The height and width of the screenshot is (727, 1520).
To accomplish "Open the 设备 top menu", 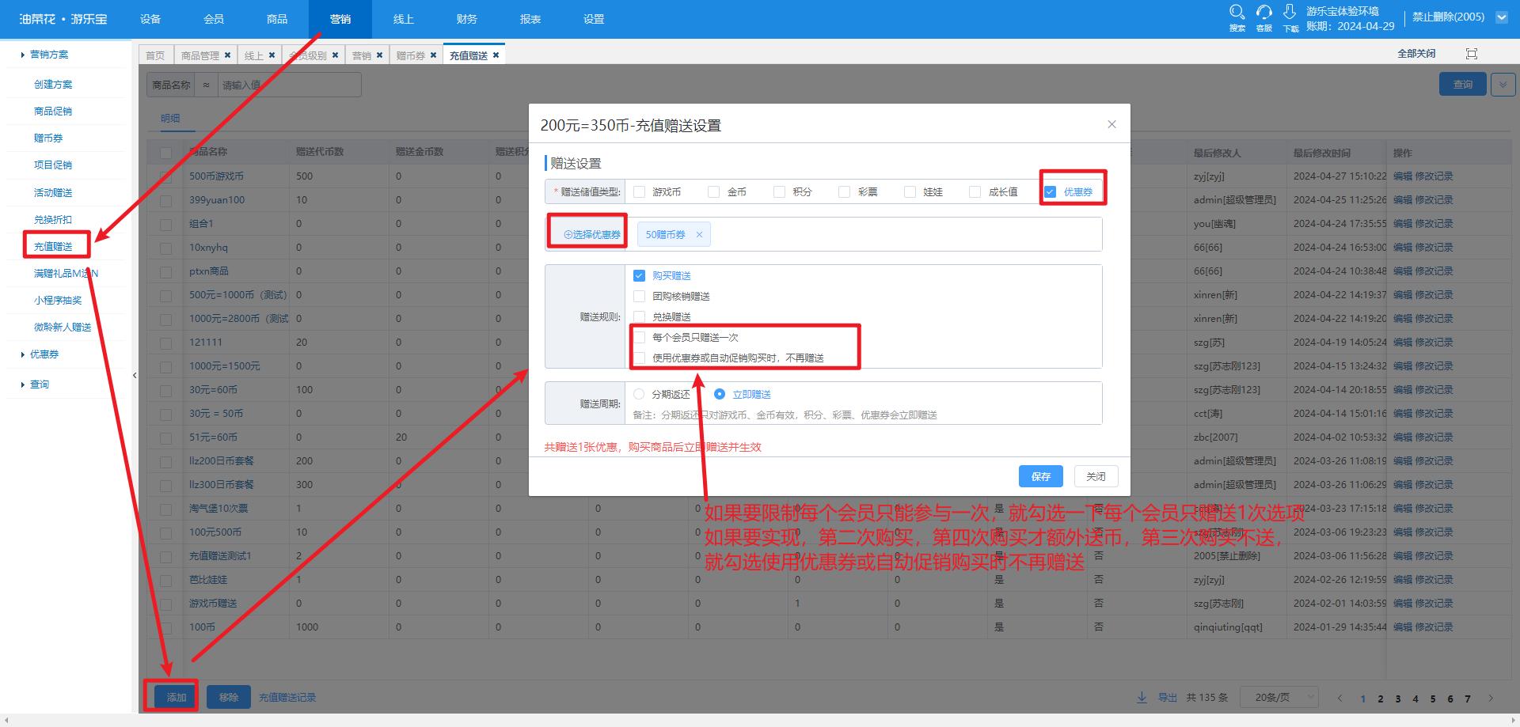I will 150,19.
